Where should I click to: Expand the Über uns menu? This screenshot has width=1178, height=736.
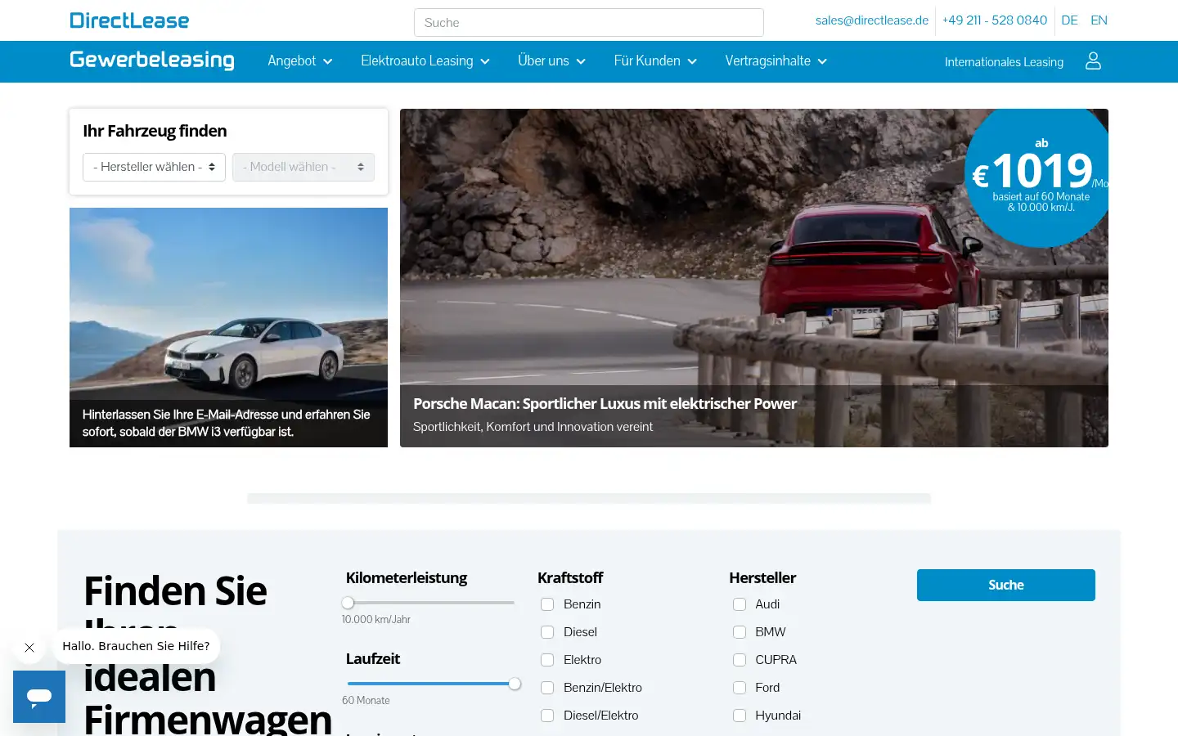tap(552, 61)
